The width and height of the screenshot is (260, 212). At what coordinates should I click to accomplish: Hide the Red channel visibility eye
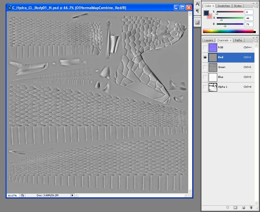coord(205,57)
